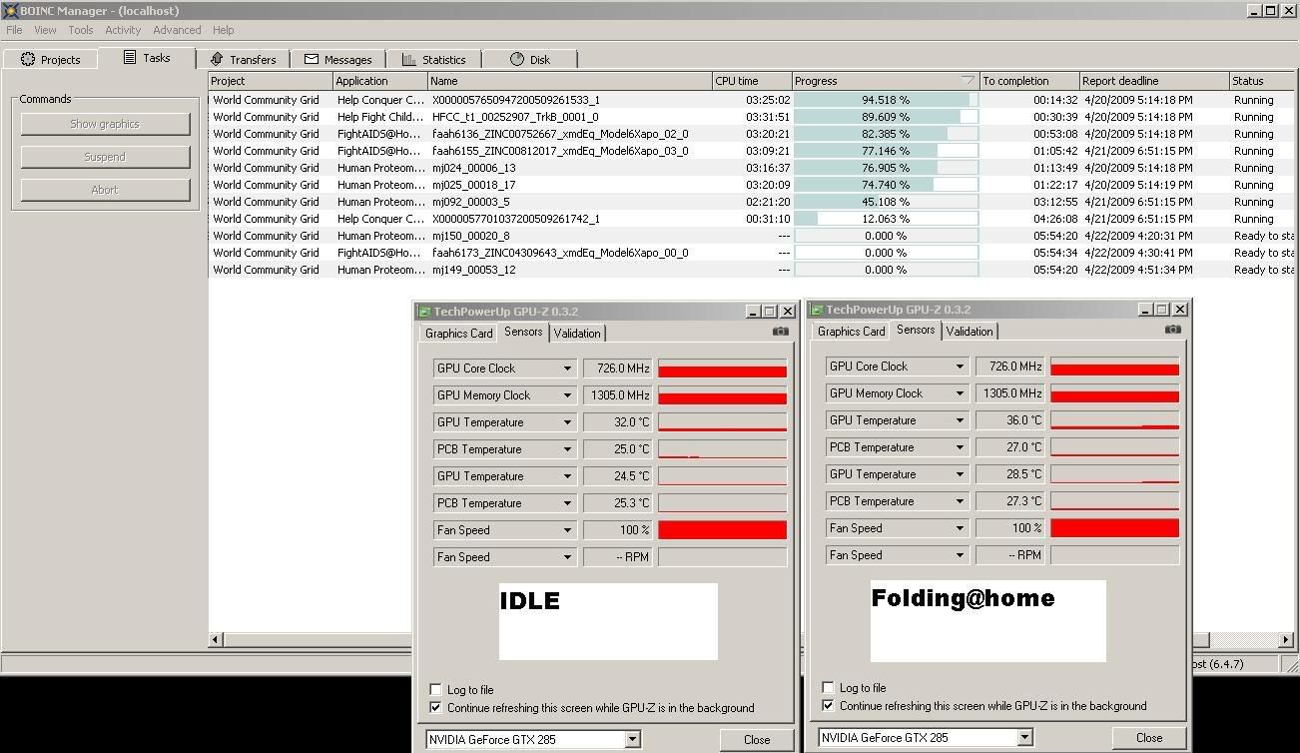Image resolution: width=1300 pixels, height=753 pixels.
Task: Open the Projects tab
Action: pos(50,59)
